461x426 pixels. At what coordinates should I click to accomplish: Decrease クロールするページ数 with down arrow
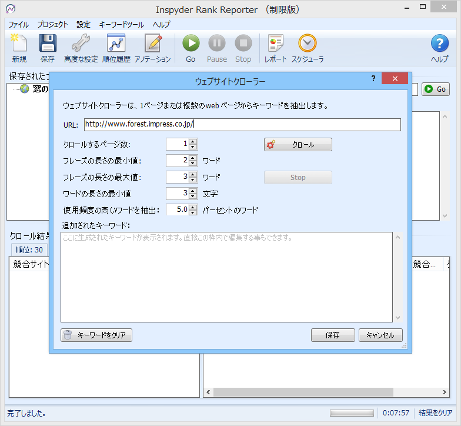click(x=193, y=147)
